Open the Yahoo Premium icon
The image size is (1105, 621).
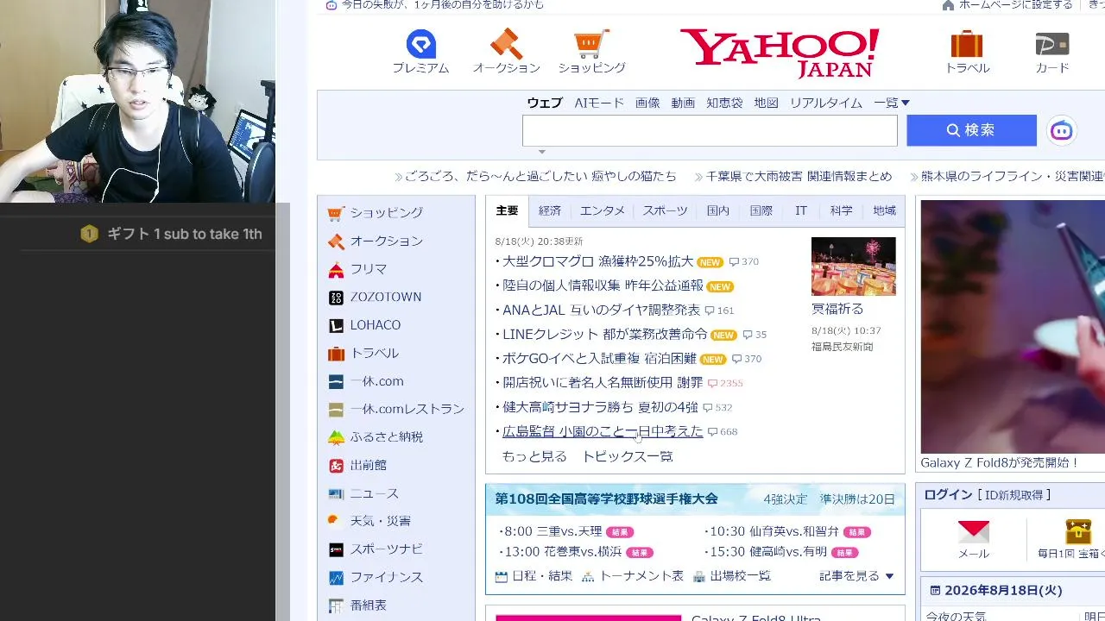421,44
